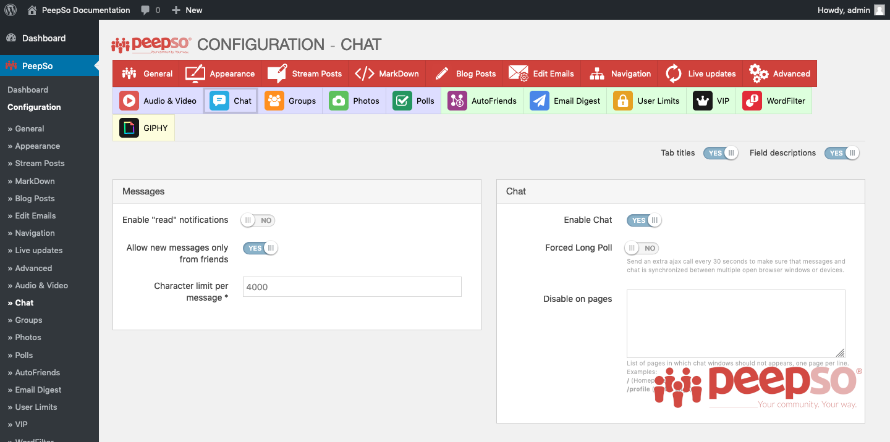
Task: Open sidebar link » Polls
Action: click(20, 355)
